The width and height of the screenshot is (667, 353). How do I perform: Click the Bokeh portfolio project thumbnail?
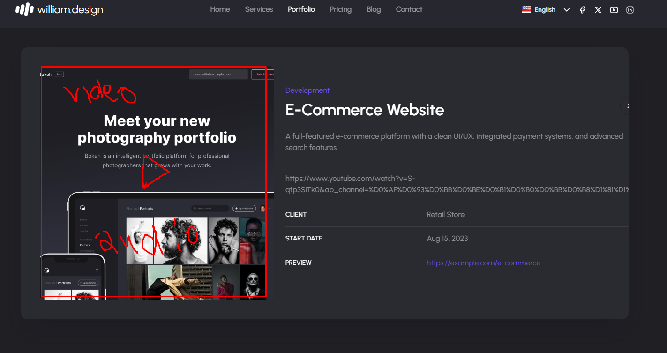click(157, 183)
